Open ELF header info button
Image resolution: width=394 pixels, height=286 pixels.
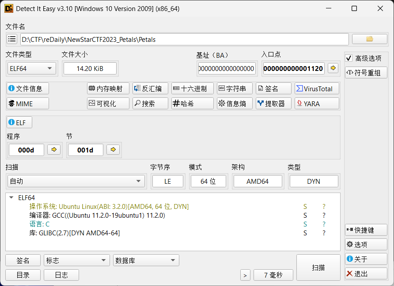tap(19, 123)
